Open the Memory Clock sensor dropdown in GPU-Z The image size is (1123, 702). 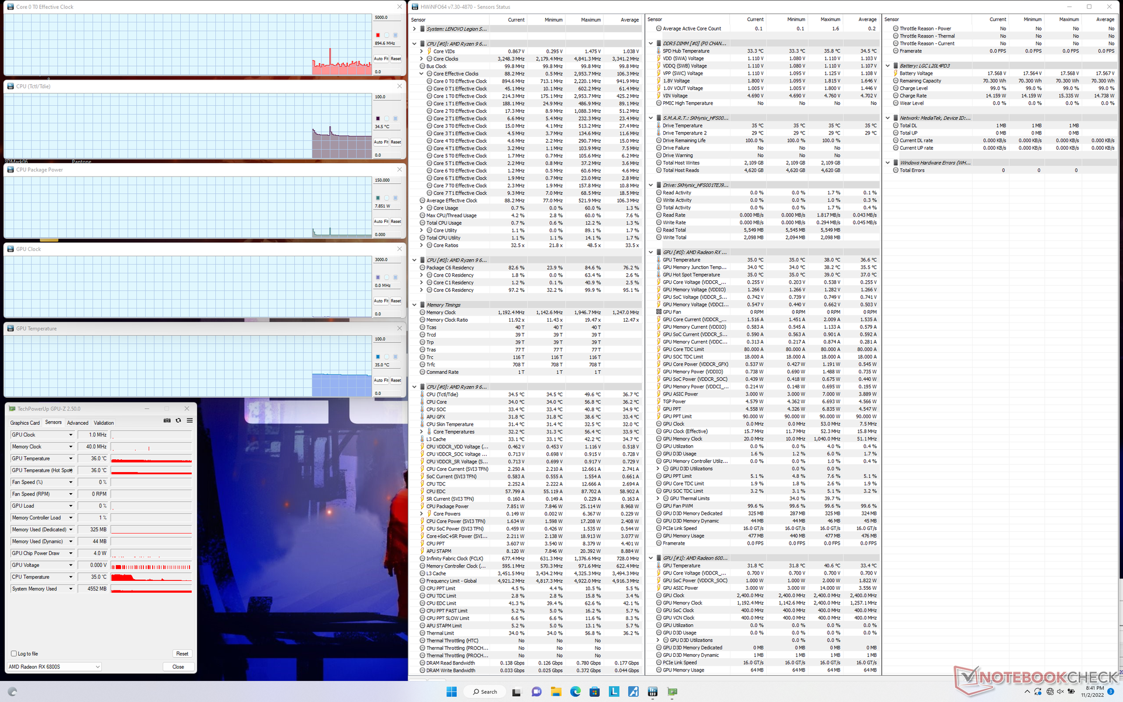click(71, 446)
